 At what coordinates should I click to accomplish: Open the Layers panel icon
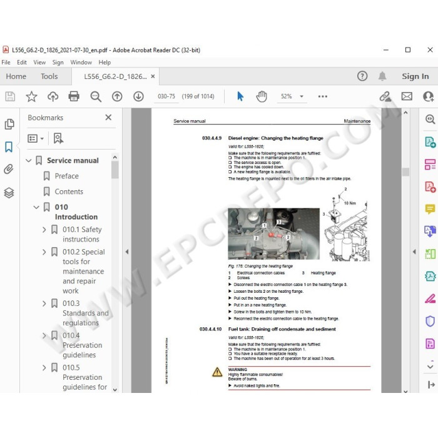coord(9,193)
